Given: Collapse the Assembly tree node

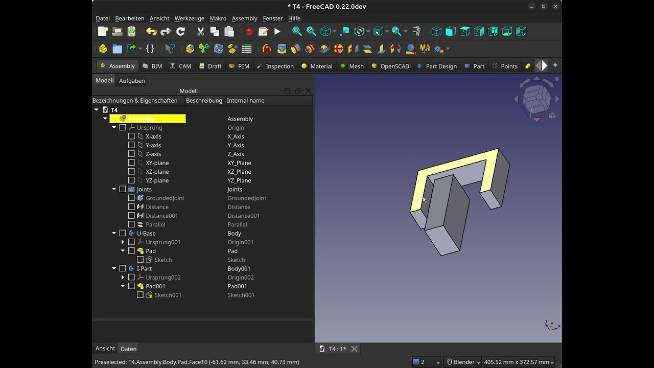Looking at the screenshot, I should (x=105, y=119).
